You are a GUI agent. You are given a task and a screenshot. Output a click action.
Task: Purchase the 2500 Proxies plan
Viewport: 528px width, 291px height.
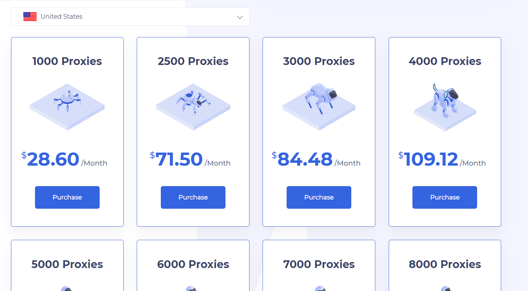(193, 197)
